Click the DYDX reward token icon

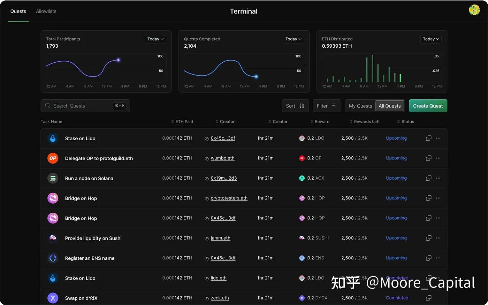(x=302, y=298)
